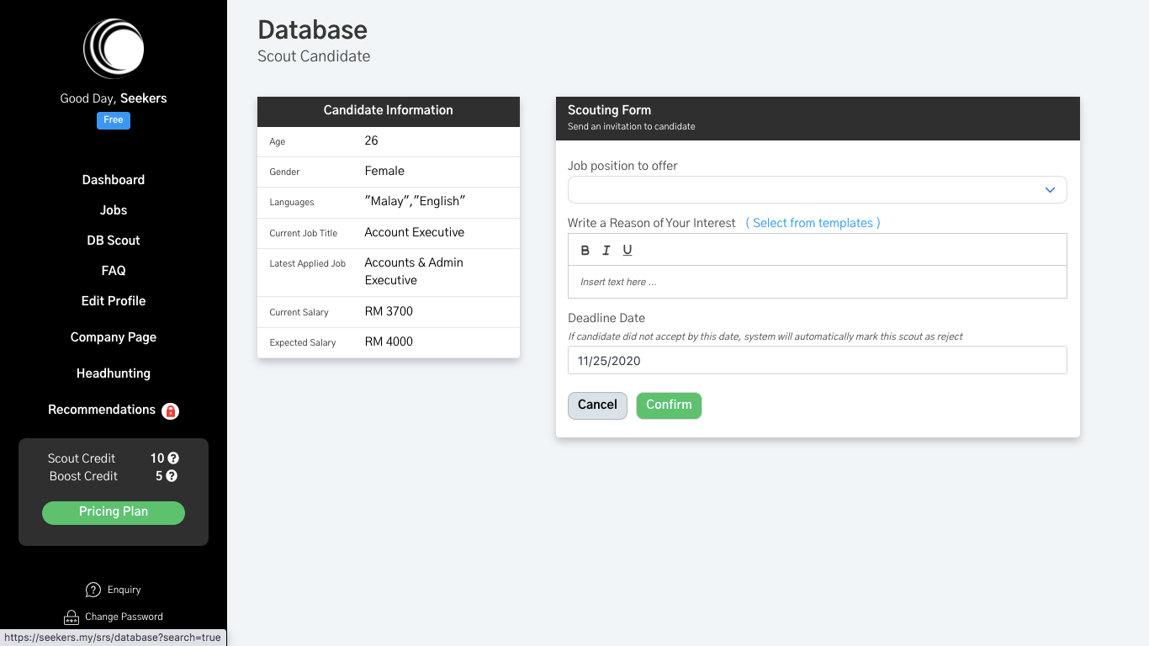Confirm the scouting form

(x=669, y=405)
